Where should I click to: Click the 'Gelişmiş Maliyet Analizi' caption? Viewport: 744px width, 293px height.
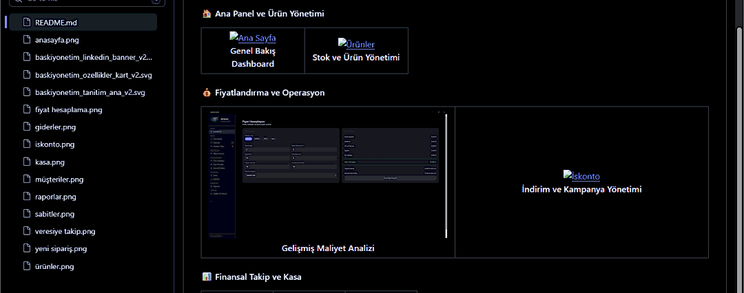coord(328,248)
